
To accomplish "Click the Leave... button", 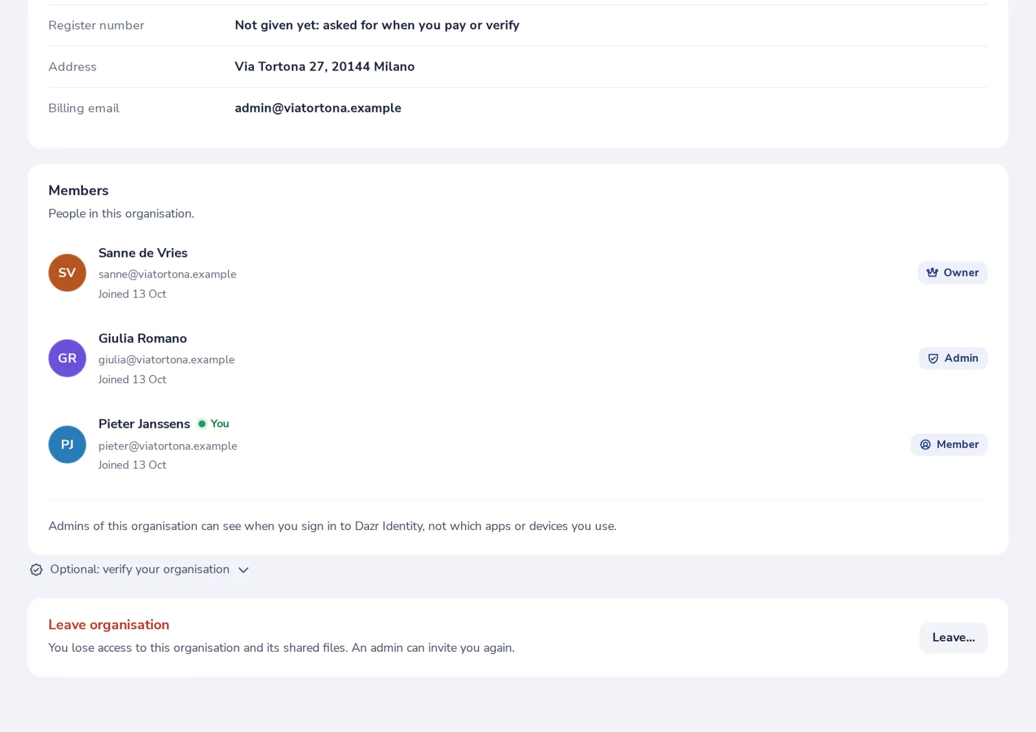I will point(953,638).
